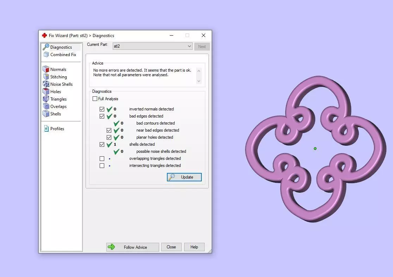Screen dimensions: 393x277
Task: Go to the Stitching fix page
Action: click(x=59, y=77)
